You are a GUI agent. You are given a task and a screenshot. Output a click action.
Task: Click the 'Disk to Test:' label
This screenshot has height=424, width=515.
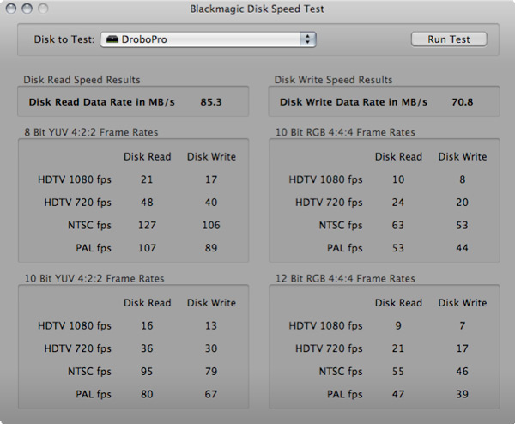click(64, 39)
